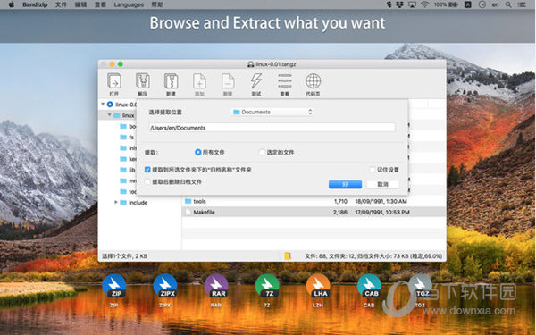Open the Bandizip application menu
Viewport: 536px width, 335px height.
pyautogui.click(x=35, y=4)
